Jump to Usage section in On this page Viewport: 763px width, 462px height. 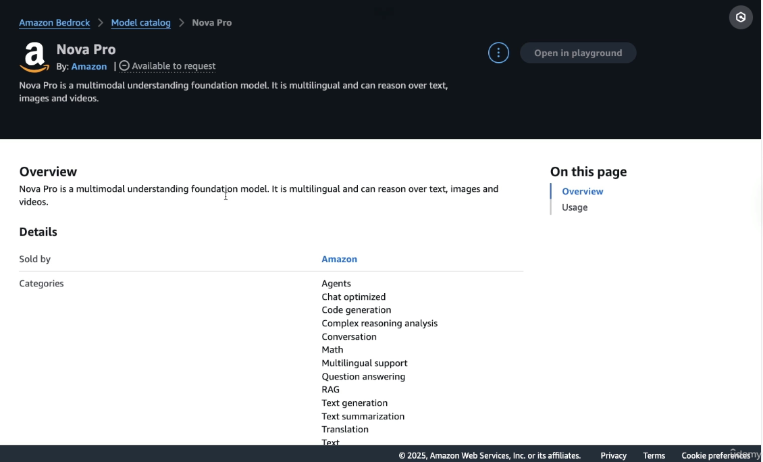[575, 207]
